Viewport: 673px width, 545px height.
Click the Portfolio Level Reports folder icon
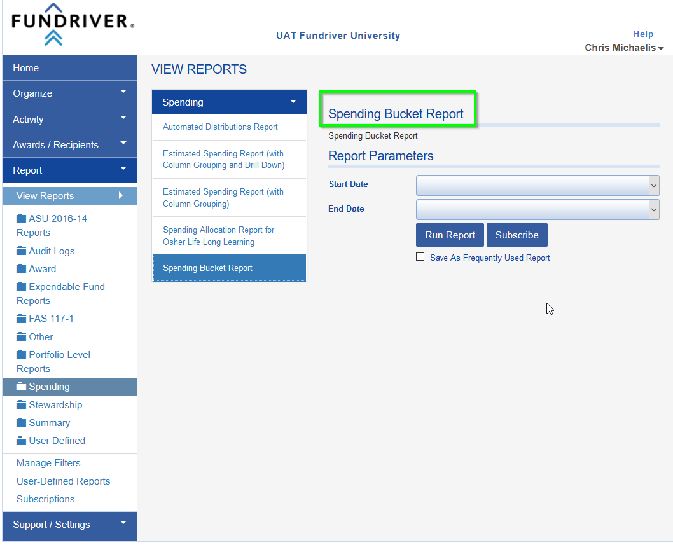[21, 354]
